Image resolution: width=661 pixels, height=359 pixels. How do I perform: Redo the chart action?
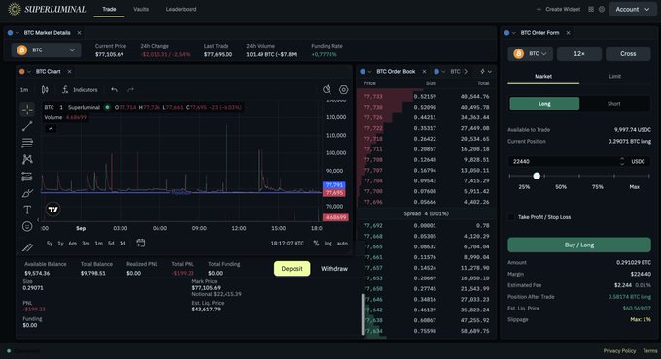[x=130, y=89]
